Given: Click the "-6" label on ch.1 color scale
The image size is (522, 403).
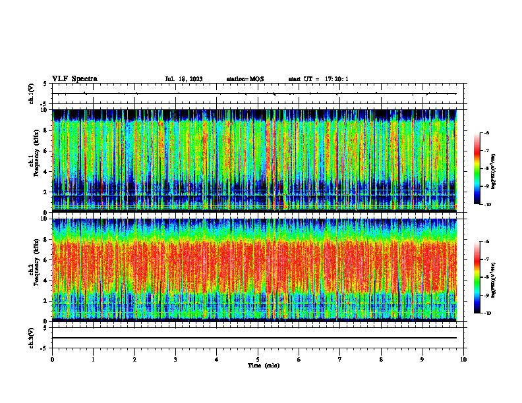Looking at the screenshot, I should (486, 133).
